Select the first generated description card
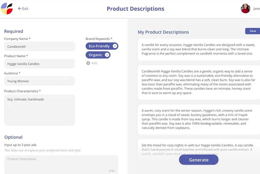This screenshot has width=260, height=174. (x=199, y=50)
